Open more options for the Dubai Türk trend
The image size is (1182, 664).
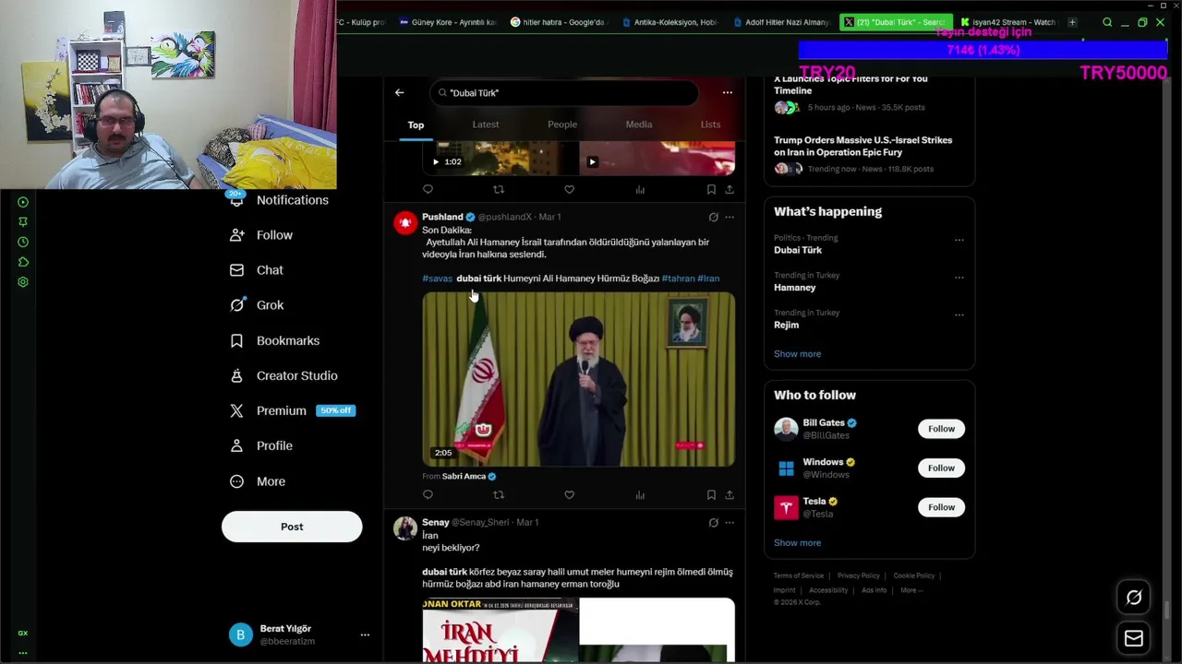tap(959, 240)
